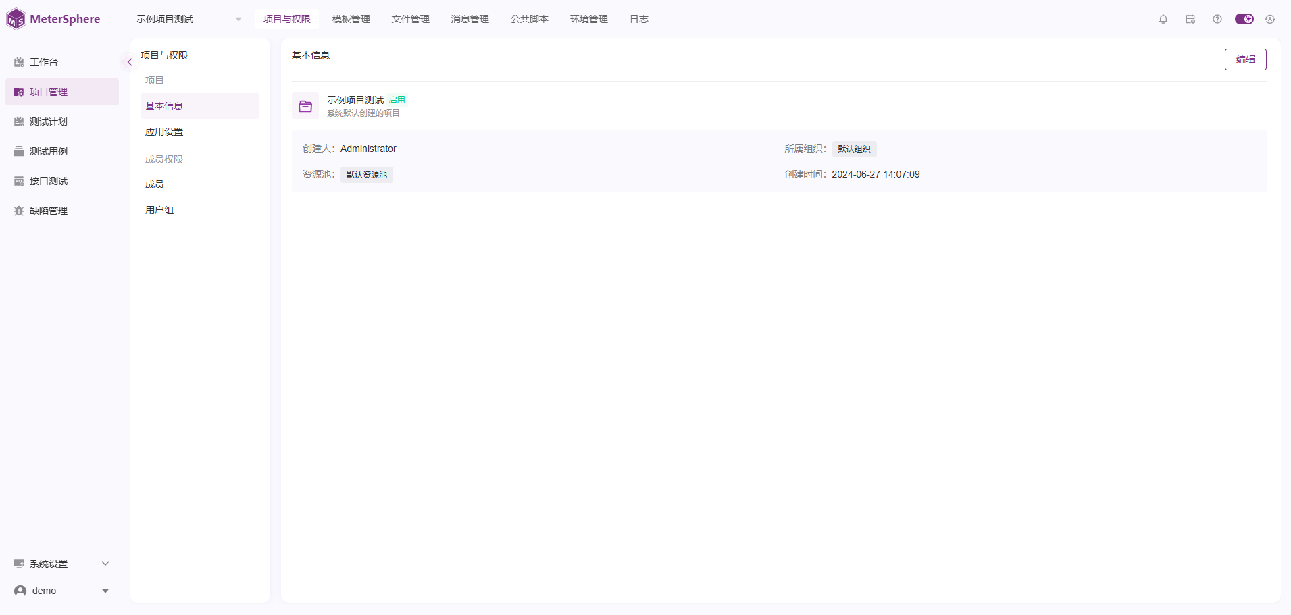The height and width of the screenshot is (615, 1291).
Task: Collapse the 项目与权限 side panel arrow
Action: (x=129, y=62)
